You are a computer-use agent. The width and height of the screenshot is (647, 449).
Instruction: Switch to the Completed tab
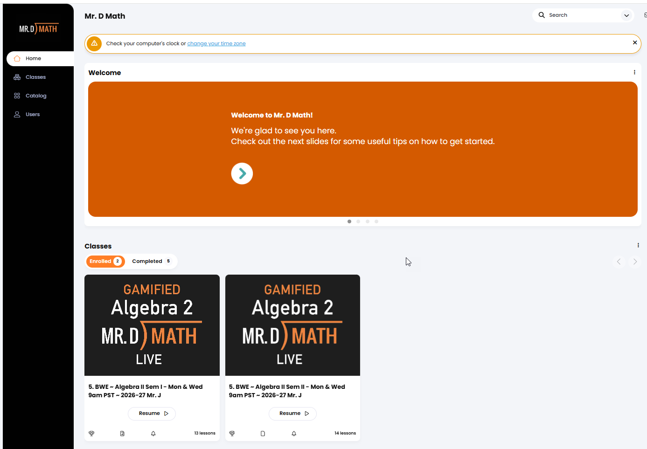pyautogui.click(x=152, y=262)
